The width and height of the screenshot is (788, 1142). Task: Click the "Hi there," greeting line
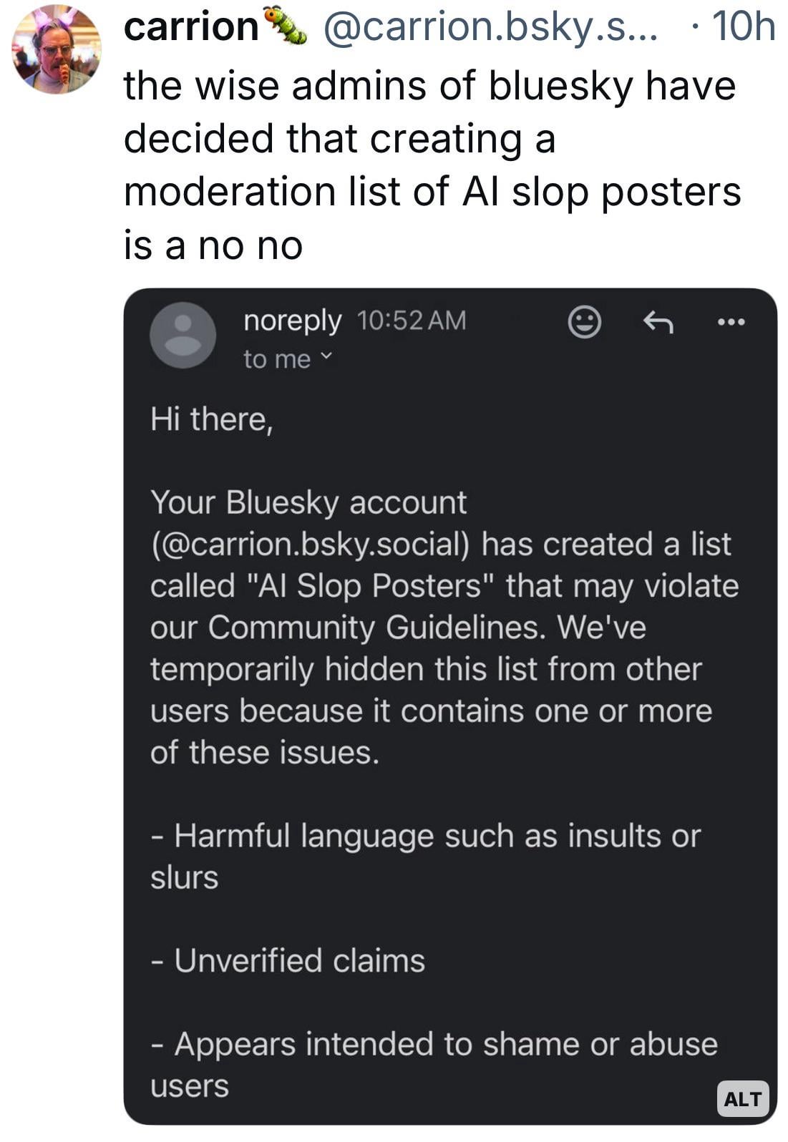[212, 419]
